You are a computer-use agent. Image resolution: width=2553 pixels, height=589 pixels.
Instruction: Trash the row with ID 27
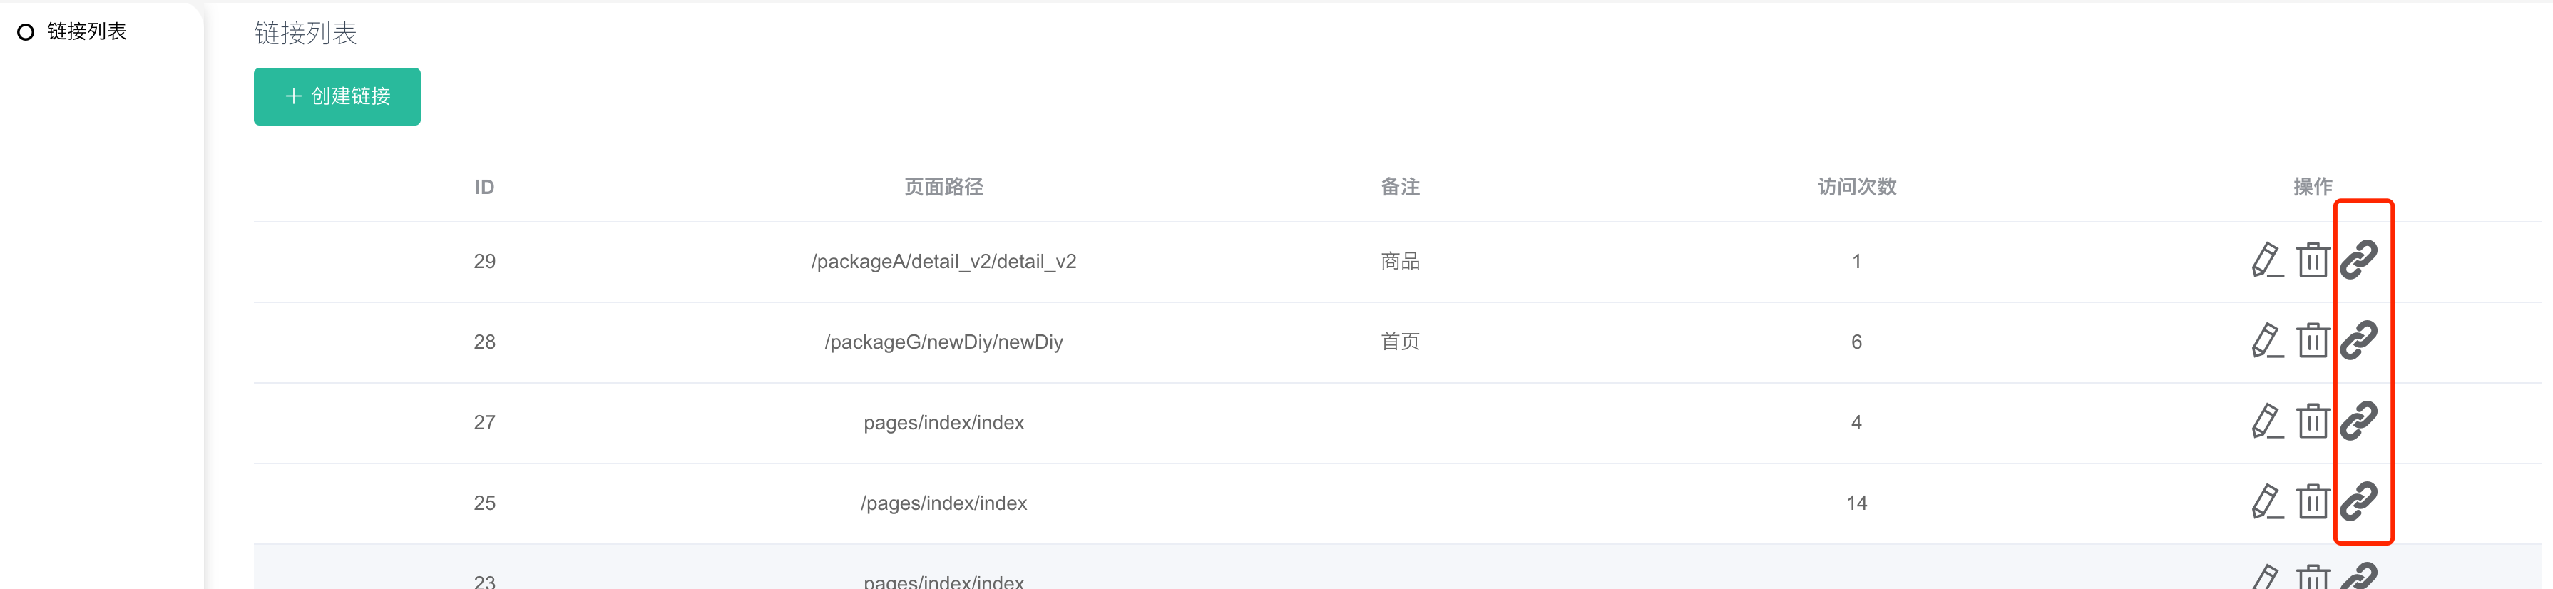[x=2312, y=421]
